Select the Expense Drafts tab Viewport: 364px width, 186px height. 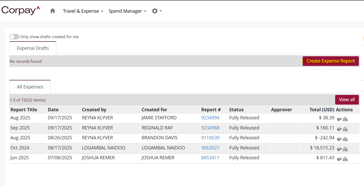tap(33, 48)
